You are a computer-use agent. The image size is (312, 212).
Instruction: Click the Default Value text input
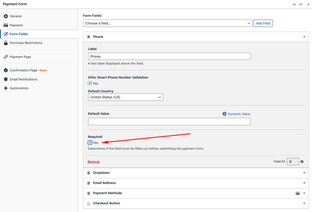pyautogui.click(x=169, y=122)
